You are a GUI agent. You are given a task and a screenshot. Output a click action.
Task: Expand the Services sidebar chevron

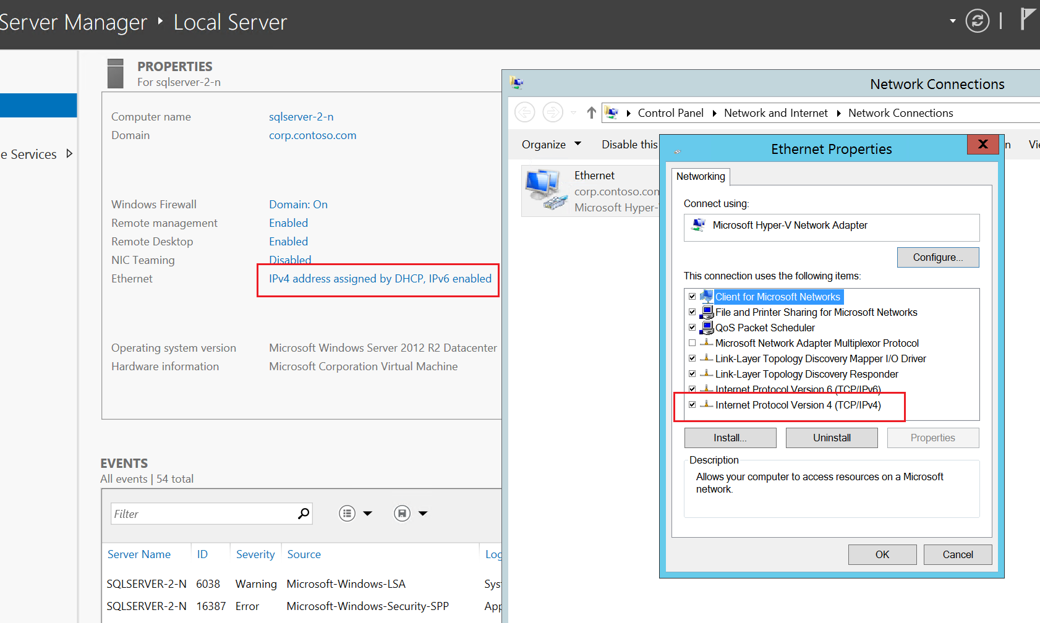pyautogui.click(x=69, y=154)
